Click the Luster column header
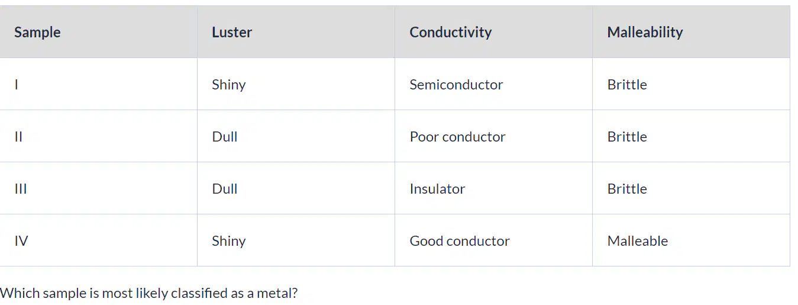The width and height of the screenshot is (798, 305). coord(232,33)
